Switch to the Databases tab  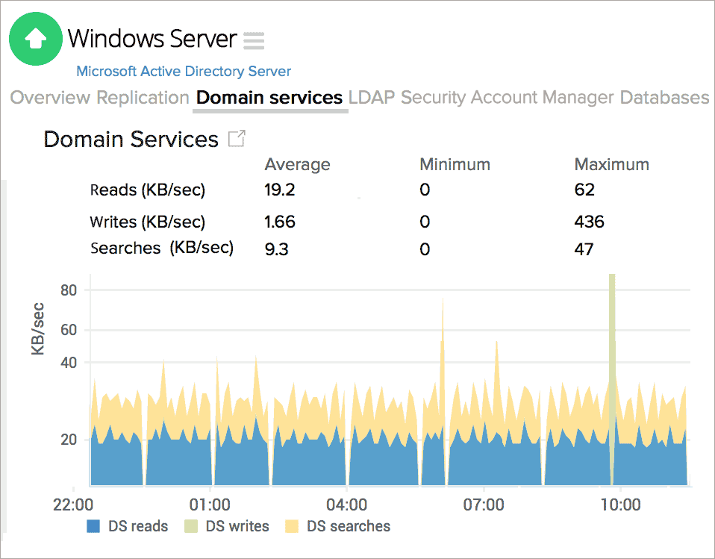664,97
